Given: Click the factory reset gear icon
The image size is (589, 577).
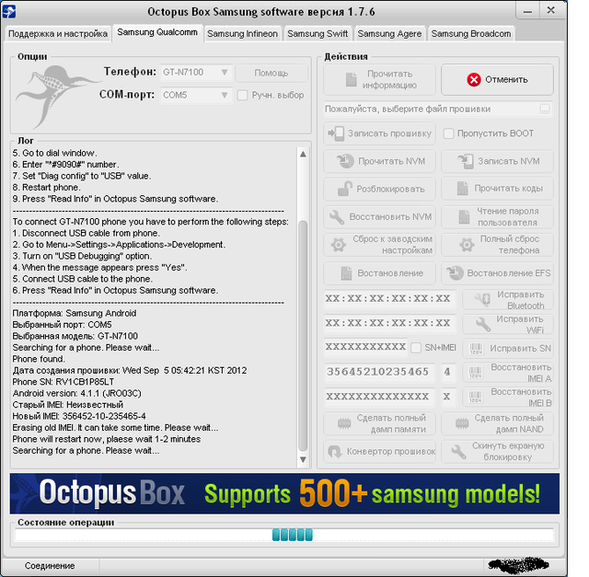Looking at the screenshot, I should click(x=339, y=245).
